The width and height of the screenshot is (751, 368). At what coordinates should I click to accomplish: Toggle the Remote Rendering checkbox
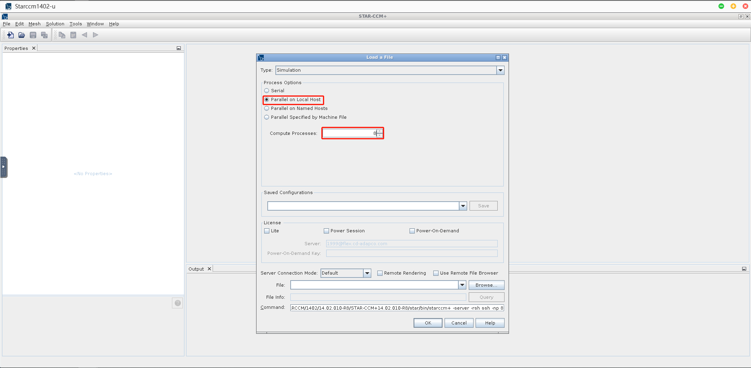click(380, 273)
